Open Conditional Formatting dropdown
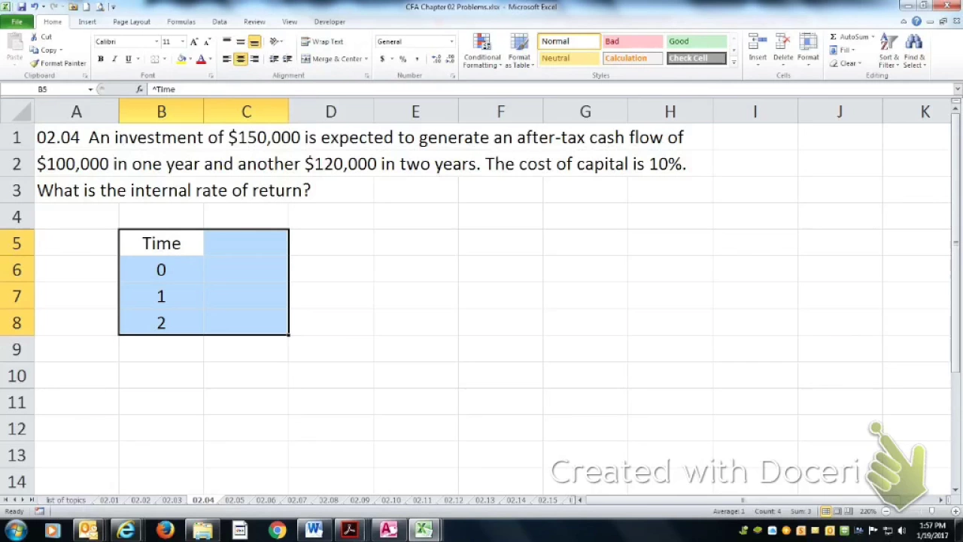Viewport: 963px width, 542px height. (x=482, y=50)
